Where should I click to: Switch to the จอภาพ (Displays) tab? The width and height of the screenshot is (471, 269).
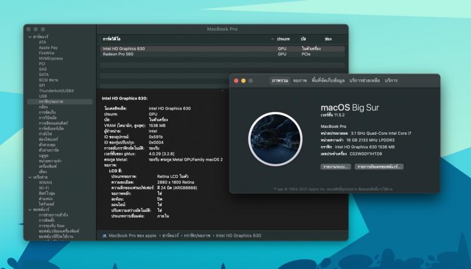click(300, 81)
